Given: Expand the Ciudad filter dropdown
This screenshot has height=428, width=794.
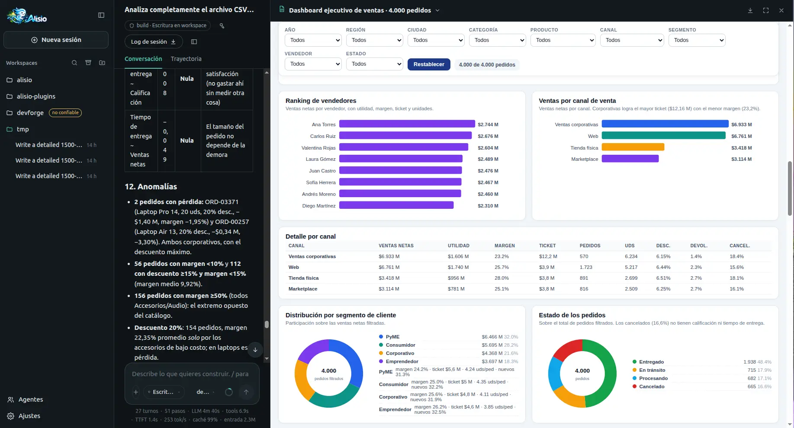Looking at the screenshot, I should click(436, 40).
